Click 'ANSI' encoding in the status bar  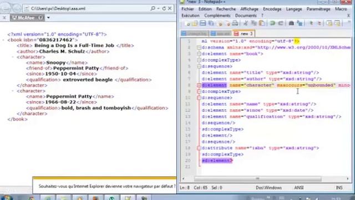coord(298,188)
